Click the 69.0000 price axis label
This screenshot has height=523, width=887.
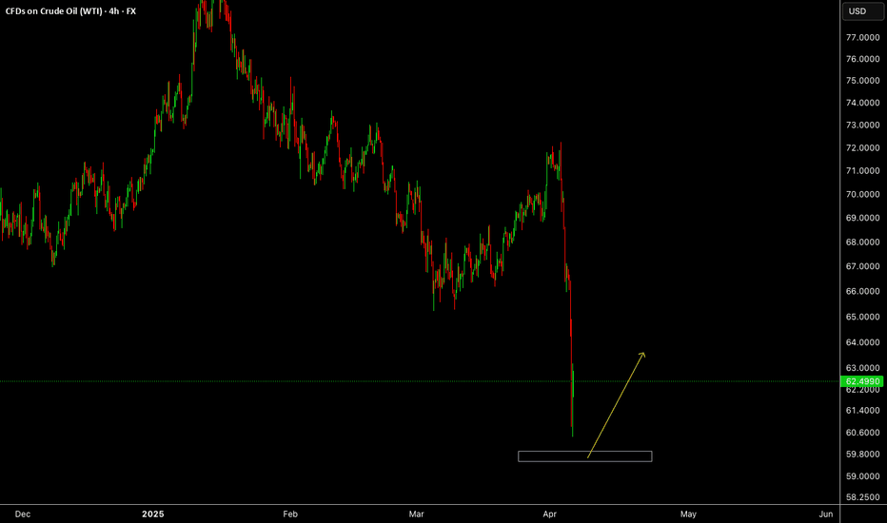[862, 218]
